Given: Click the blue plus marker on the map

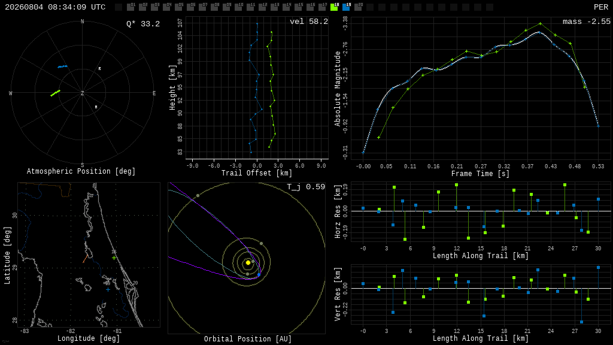Looking at the screenshot, I should [x=108, y=289].
